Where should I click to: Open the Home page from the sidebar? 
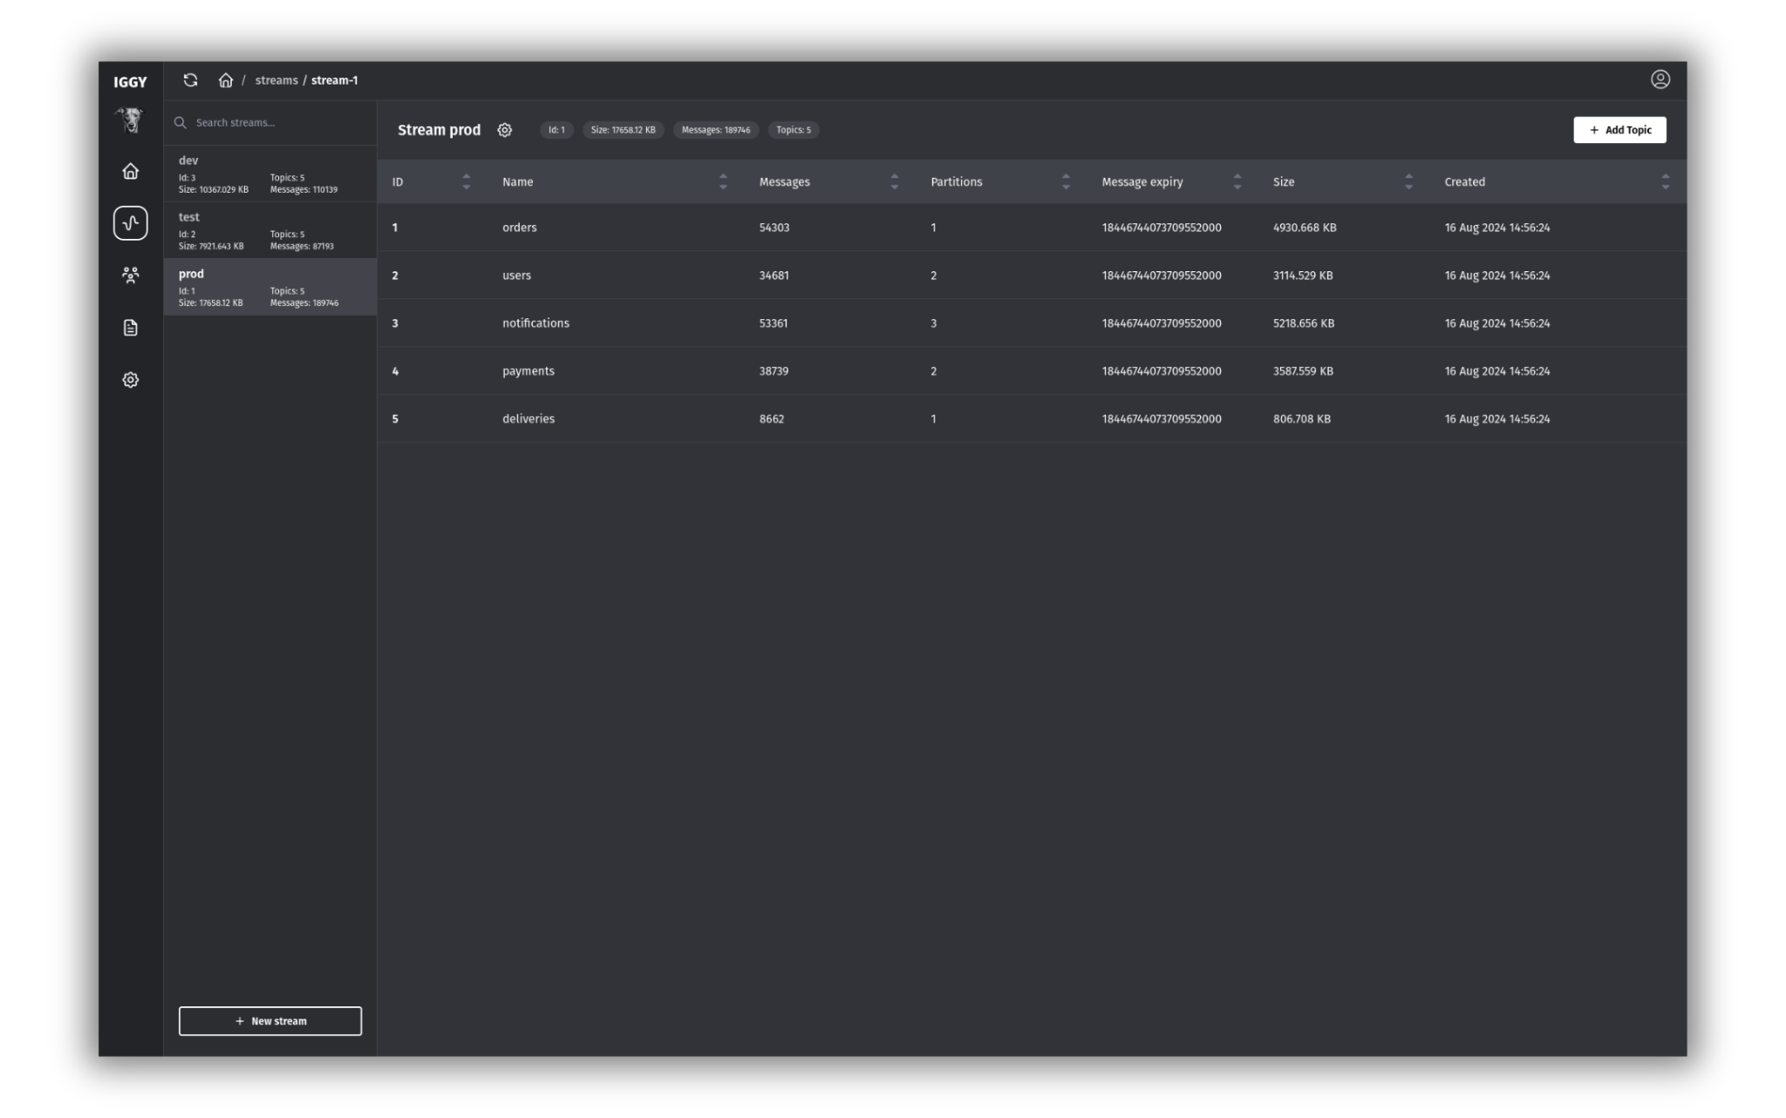click(131, 171)
